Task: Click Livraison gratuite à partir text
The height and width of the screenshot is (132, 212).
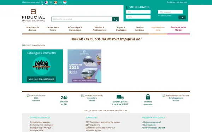Action: click(x=120, y=103)
